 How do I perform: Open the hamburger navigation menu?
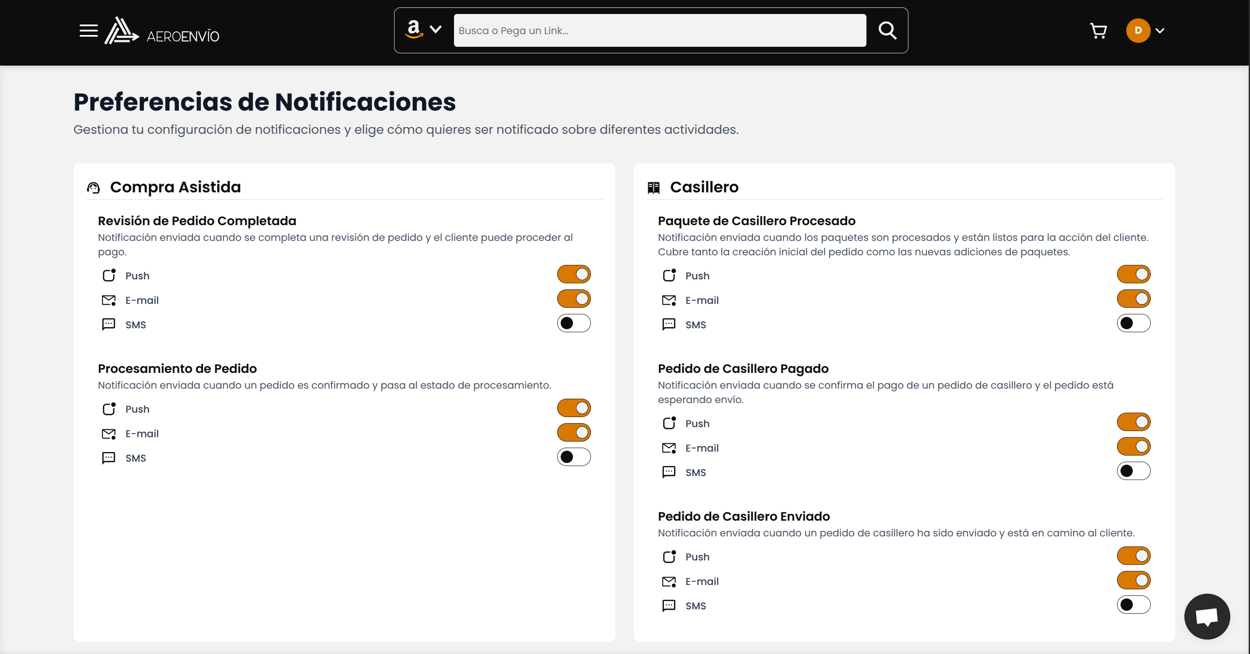[x=89, y=31]
